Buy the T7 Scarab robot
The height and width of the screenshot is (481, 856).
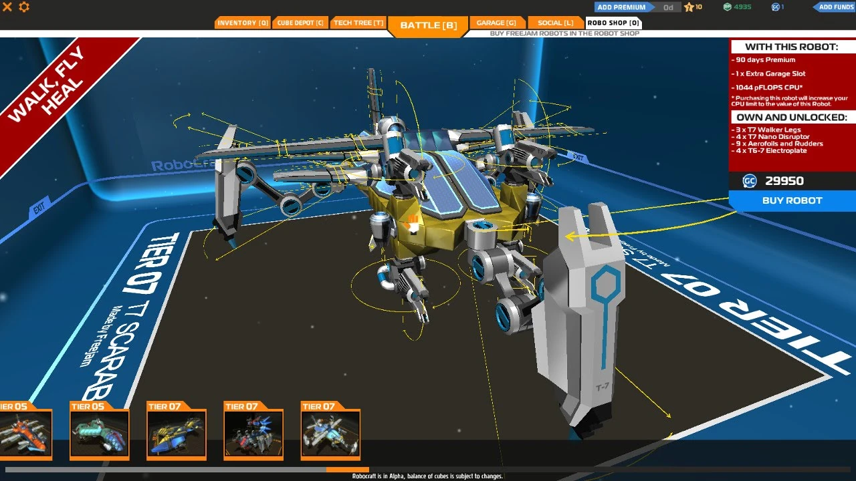792,201
